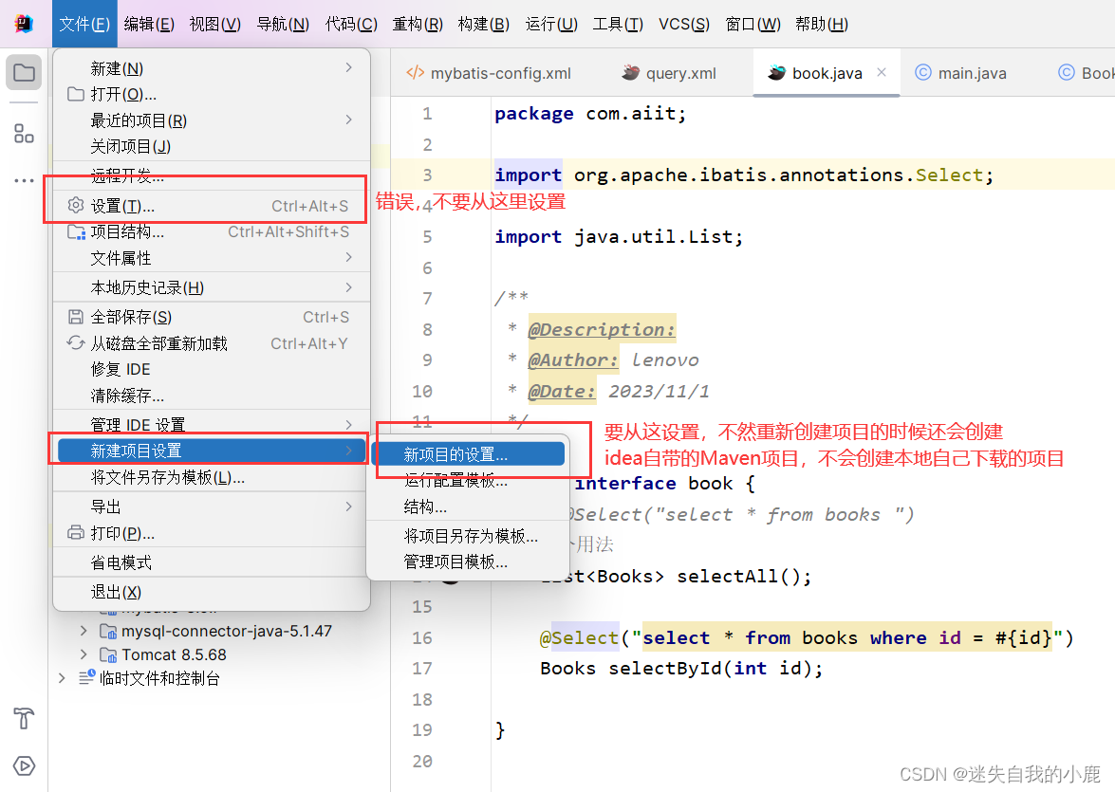
Task: Choose 修复 IDE menu entry
Action: (x=212, y=369)
